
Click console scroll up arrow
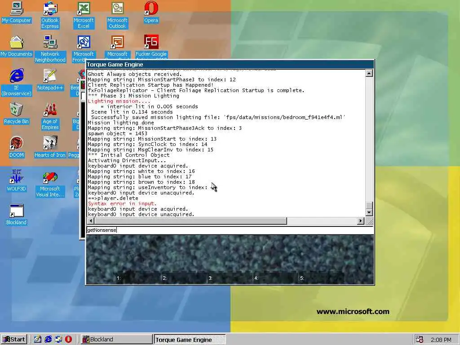[369, 73]
